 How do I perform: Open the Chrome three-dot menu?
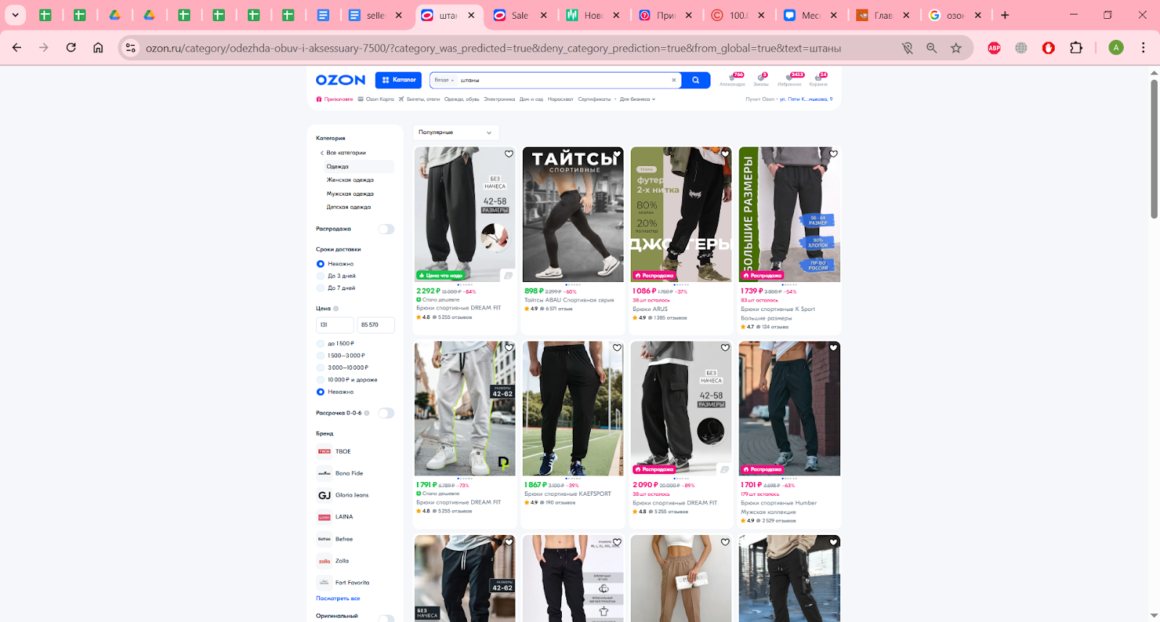(1143, 48)
